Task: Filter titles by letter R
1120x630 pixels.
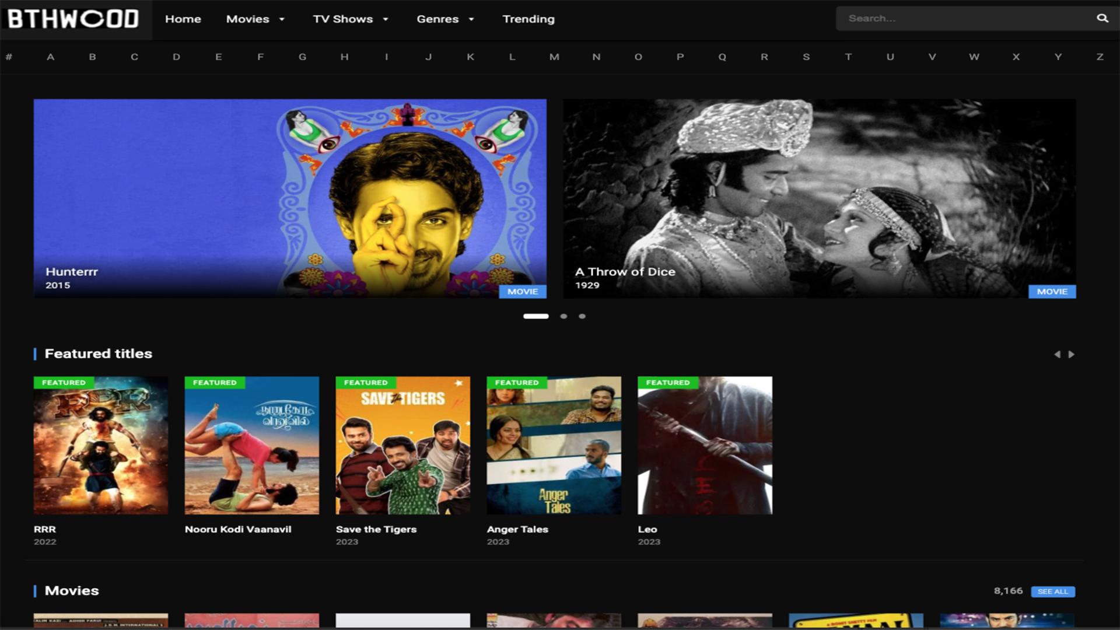Action: click(x=764, y=57)
